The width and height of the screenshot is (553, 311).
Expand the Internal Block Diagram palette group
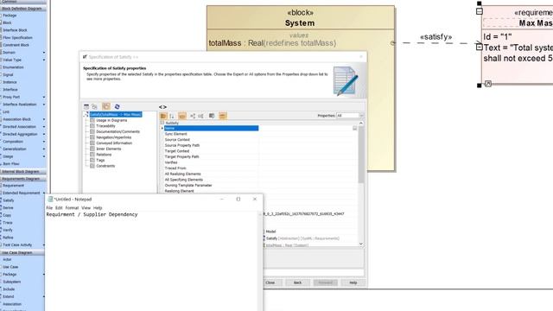tap(23, 172)
